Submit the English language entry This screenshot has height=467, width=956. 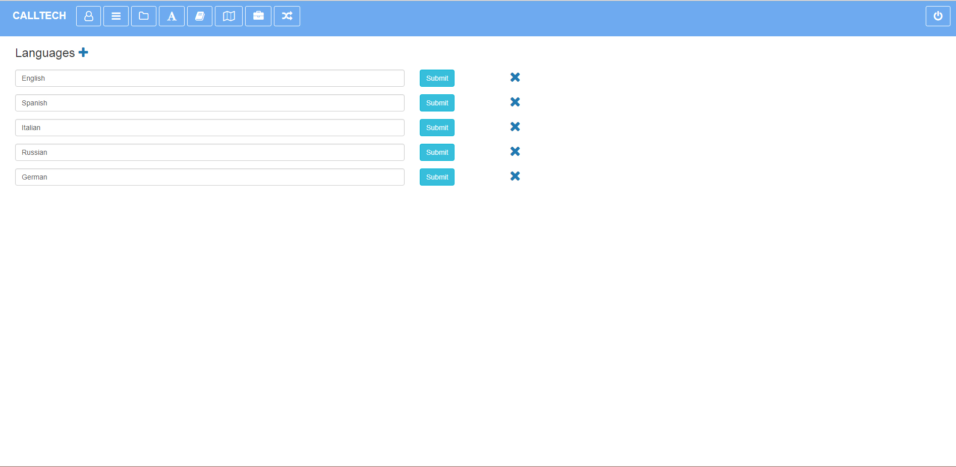(x=437, y=78)
